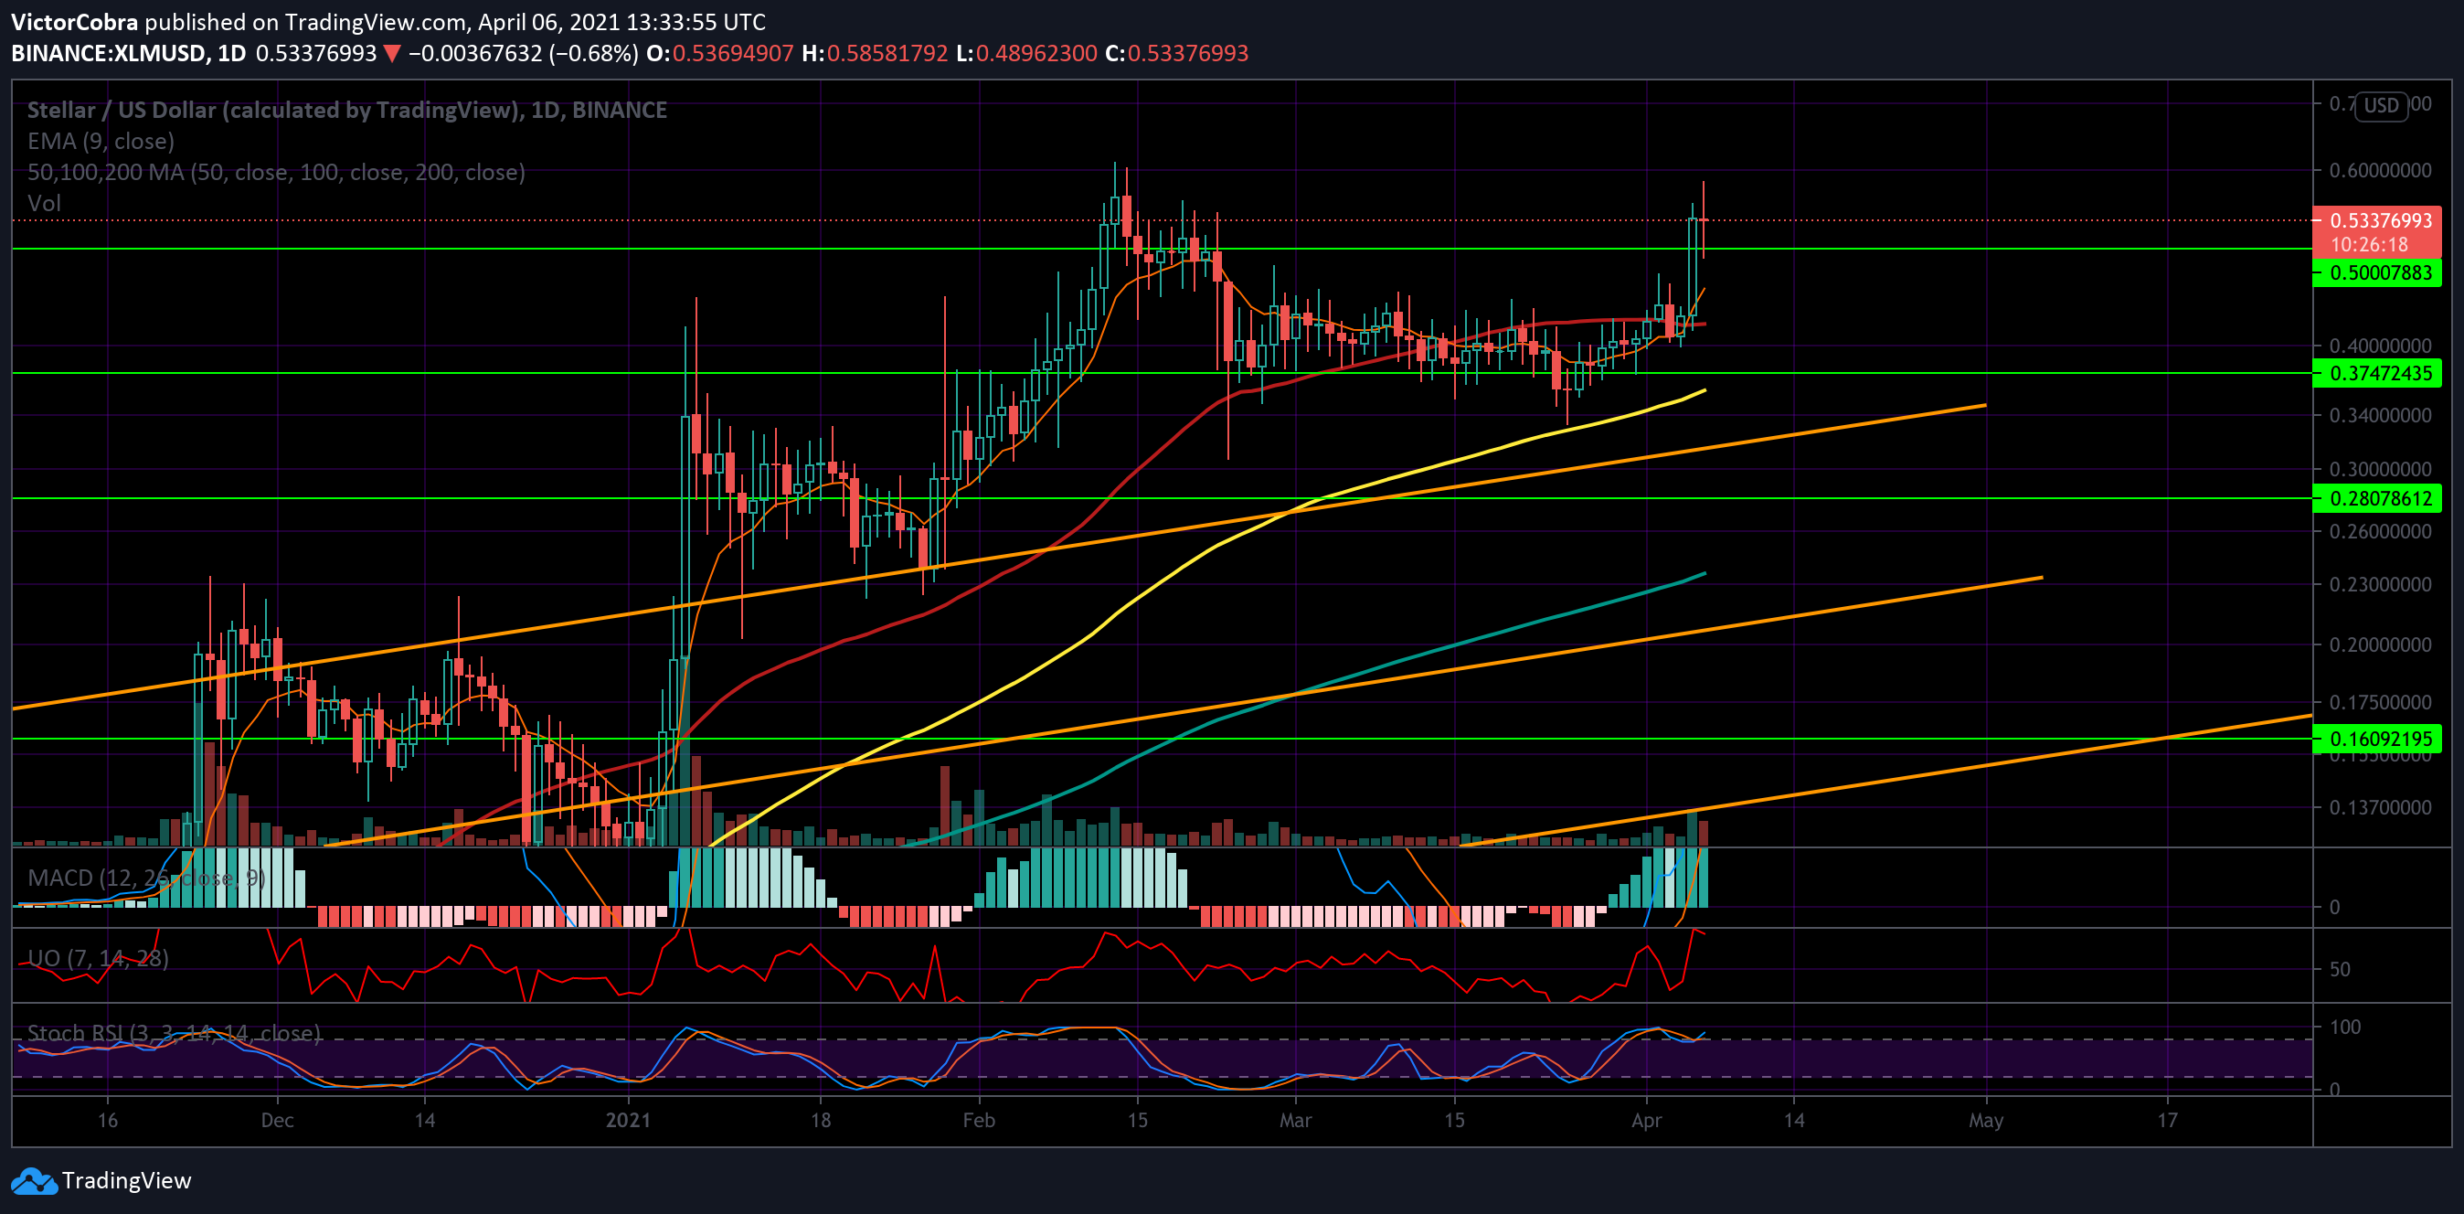This screenshot has width=2464, height=1214.
Task: Click the 18 date label on time axis
Action: pos(820,1120)
